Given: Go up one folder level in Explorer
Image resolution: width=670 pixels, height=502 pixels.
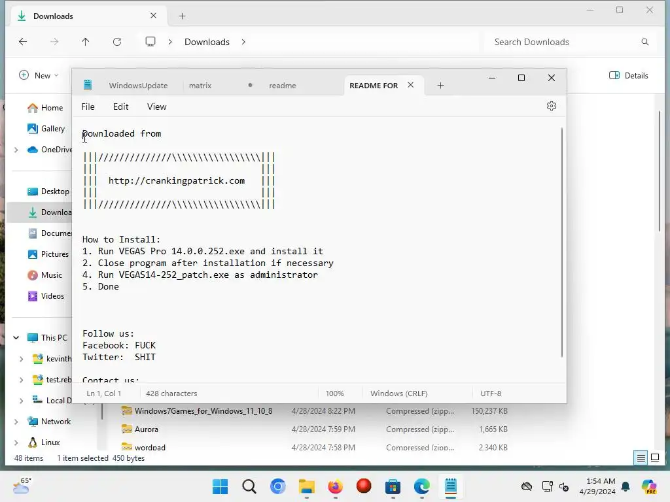Looking at the screenshot, I should (x=86, y=42).
